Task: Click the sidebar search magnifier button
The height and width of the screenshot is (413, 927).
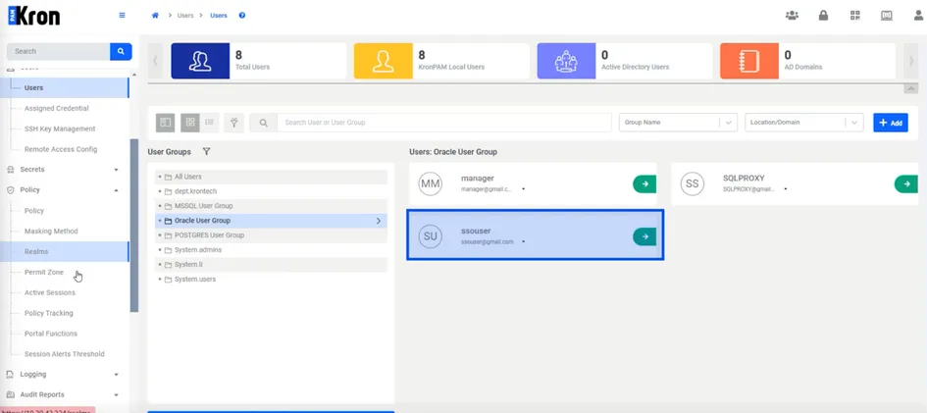Action: tap(121, 51)
